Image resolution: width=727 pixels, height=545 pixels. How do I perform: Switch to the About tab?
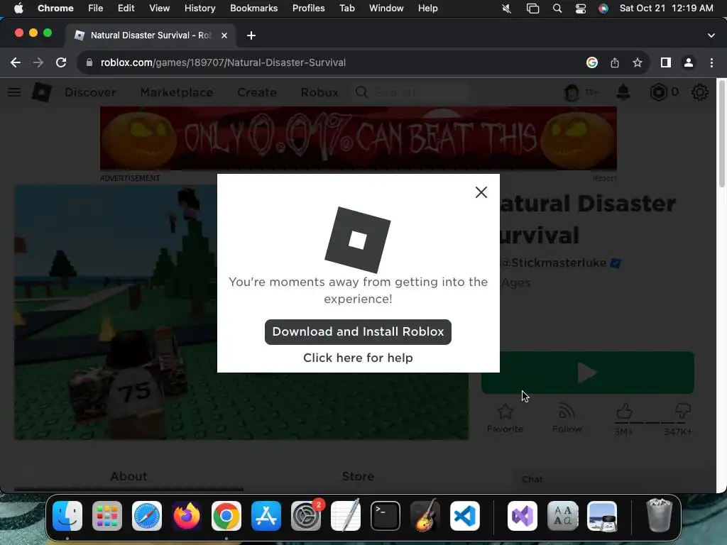(x=129, y=476)
